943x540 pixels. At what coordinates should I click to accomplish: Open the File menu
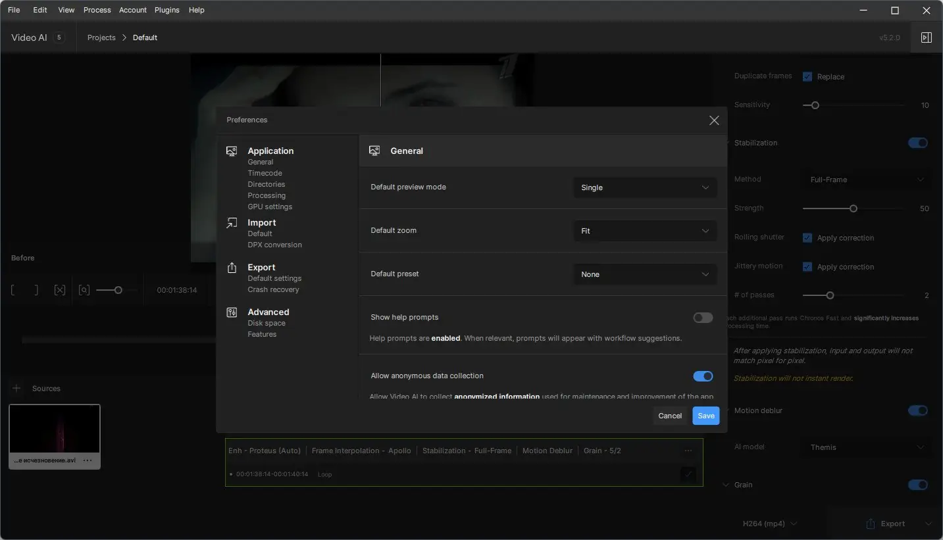[14, 10]
